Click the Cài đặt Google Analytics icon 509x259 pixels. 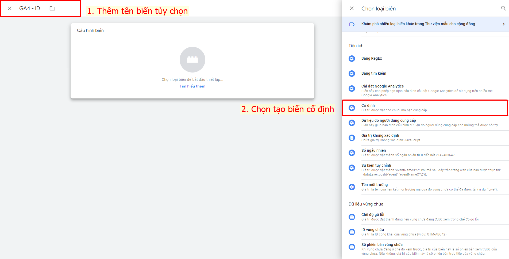click(x=352, y=89)
